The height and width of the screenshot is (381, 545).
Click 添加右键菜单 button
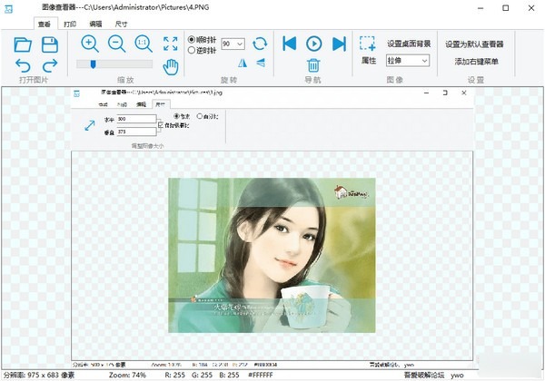(x=477, y=62)
